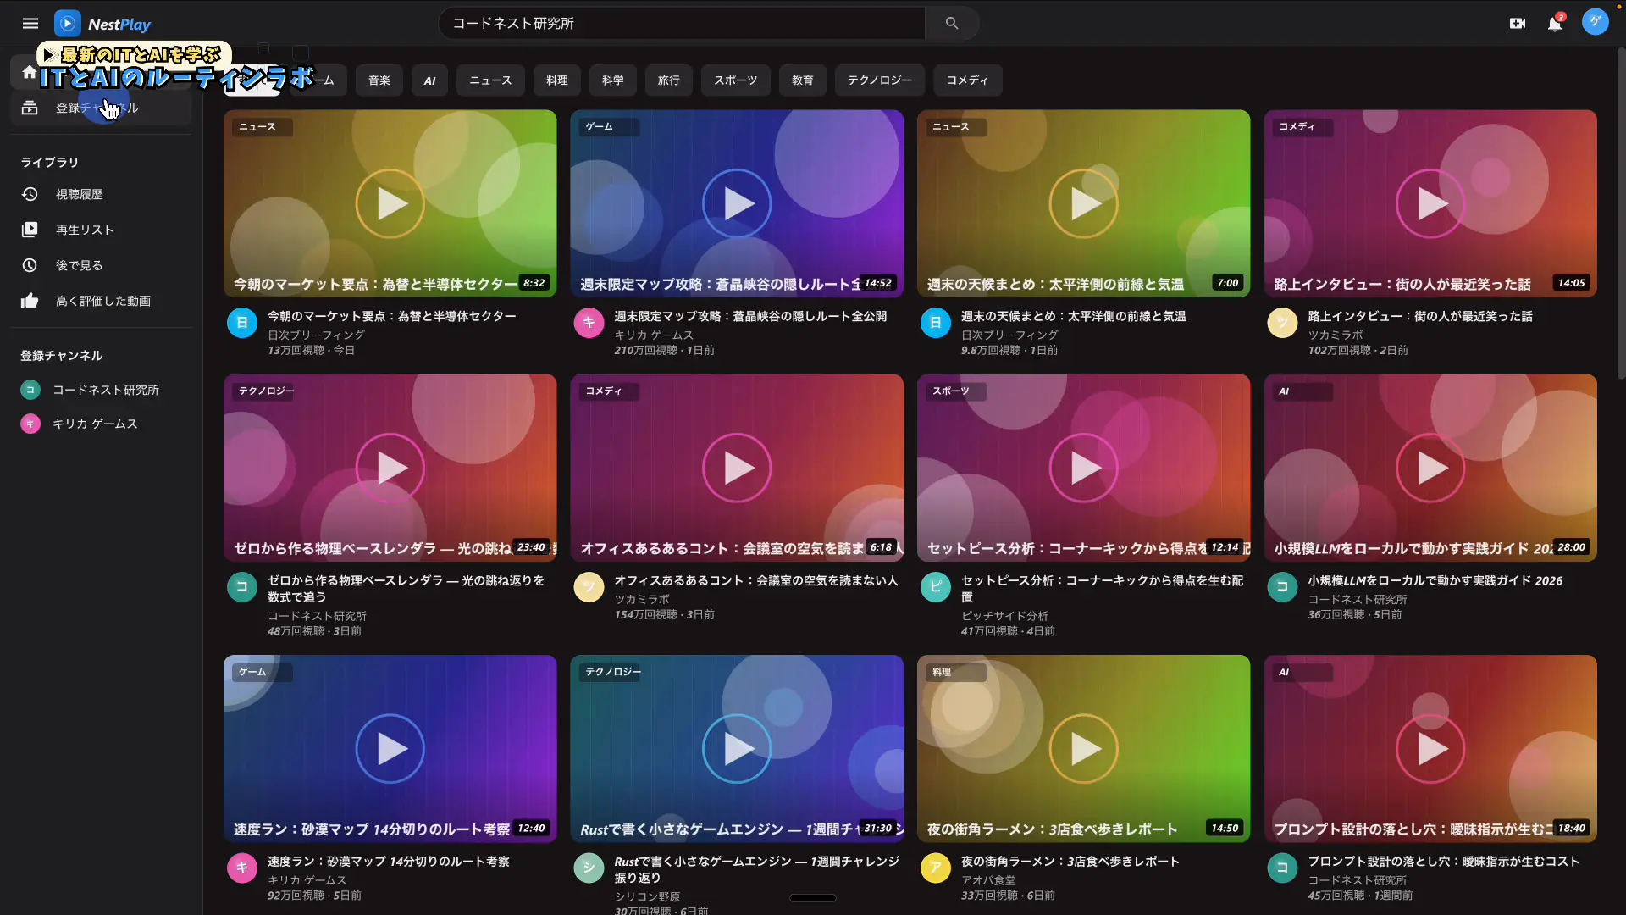Open 後で見る in the sidebar
This screenshot has height=915, width=1626.
click(102, 265)
